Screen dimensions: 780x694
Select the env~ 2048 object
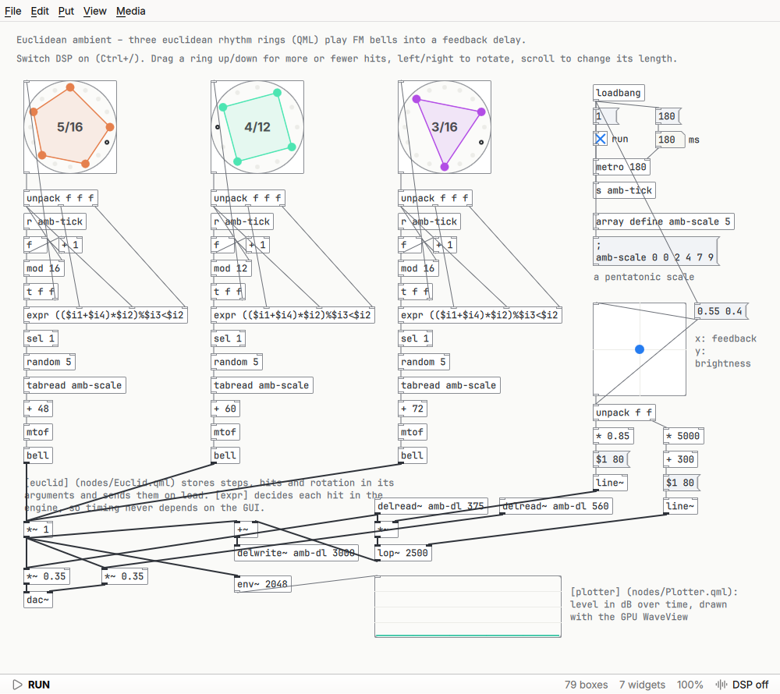coord(263,584)
